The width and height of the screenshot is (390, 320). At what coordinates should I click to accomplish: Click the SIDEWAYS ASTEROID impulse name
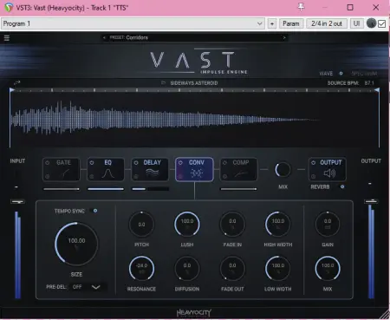point(194,83)
